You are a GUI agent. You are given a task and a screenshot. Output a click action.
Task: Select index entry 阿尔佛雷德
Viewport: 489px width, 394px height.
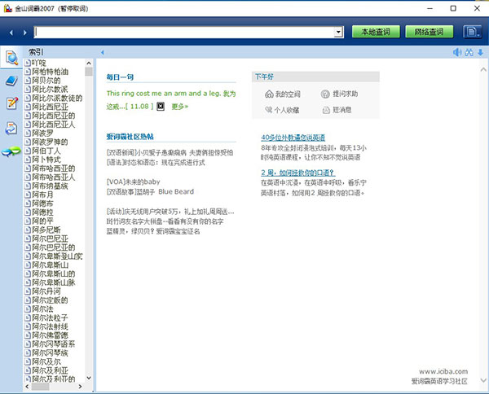(x=50, y=335)
